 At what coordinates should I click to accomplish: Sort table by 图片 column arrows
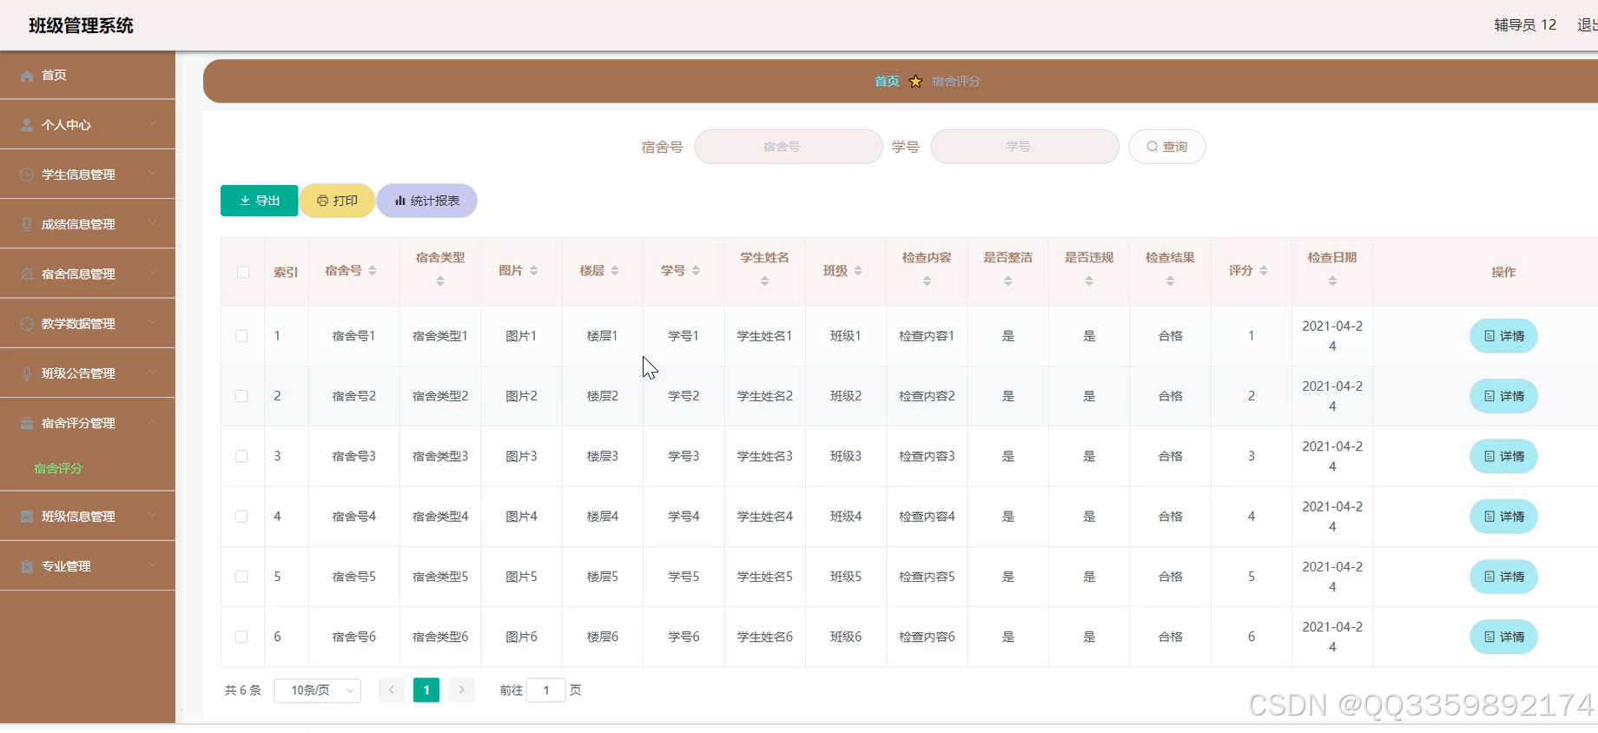[534, 271]
